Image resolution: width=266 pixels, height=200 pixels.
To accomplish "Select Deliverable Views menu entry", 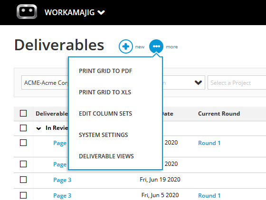I will click(106, 156).
